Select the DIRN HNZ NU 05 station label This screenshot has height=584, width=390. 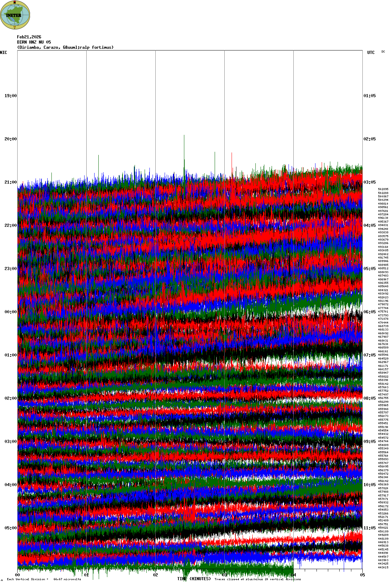tap(34, 42)
